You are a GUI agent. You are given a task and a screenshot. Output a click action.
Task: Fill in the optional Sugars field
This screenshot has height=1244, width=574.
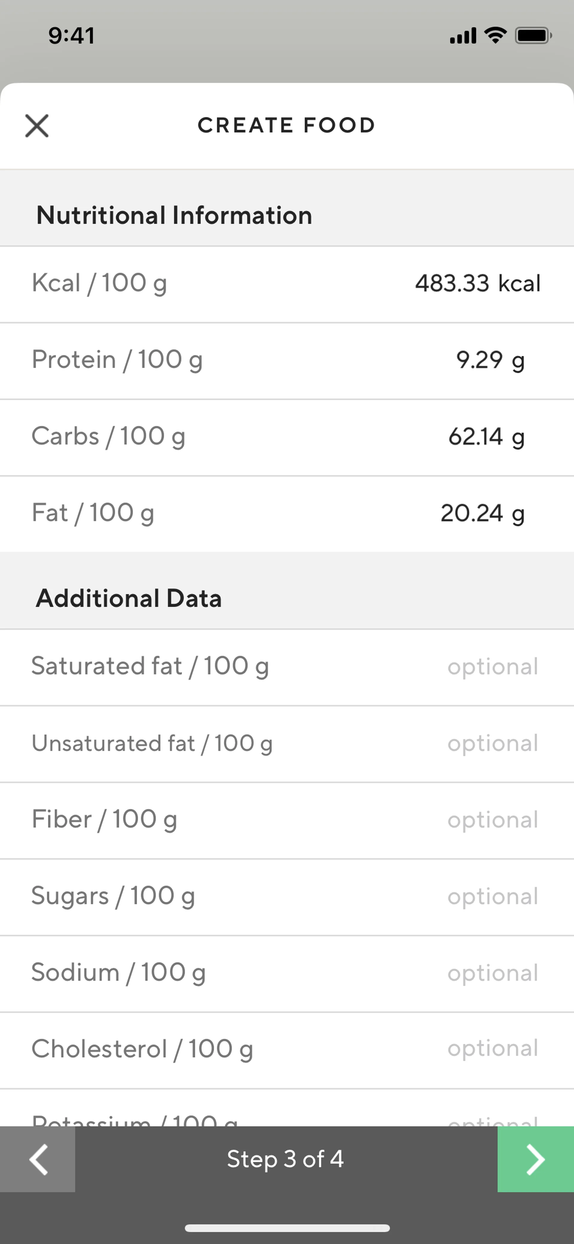pyautogui.click(x=492, y=896)
